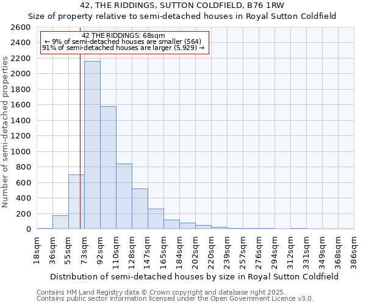366x305 pixels.
Task: Click the bar between 55sqm and 73sqm
Action: (x=76, y=202)
